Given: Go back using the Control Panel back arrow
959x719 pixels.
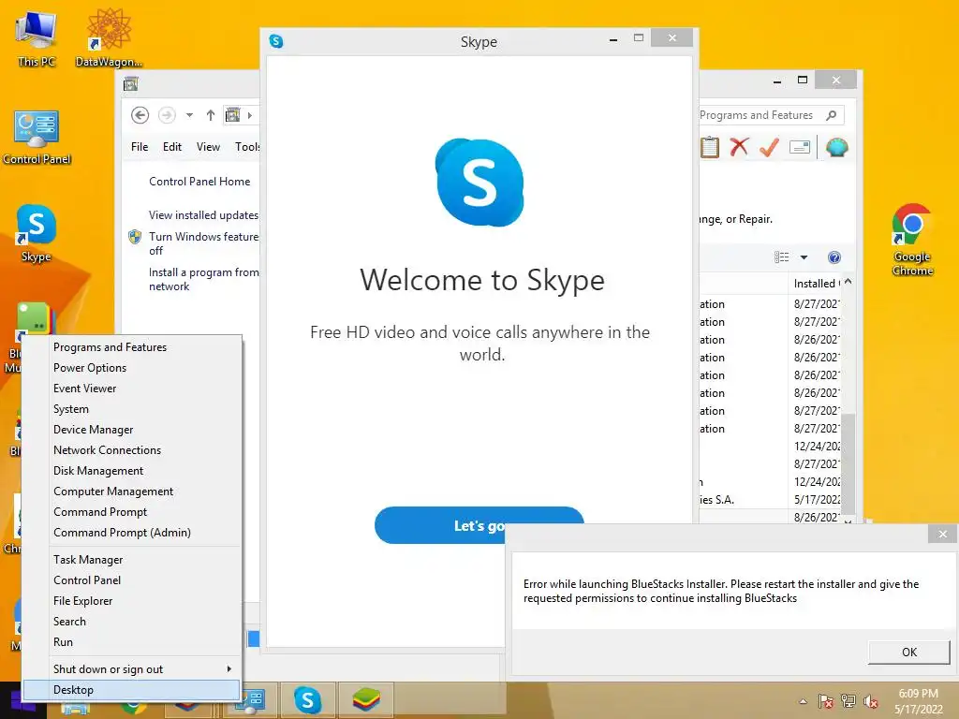Looking at the screenshot, I should tap(140, 115).
